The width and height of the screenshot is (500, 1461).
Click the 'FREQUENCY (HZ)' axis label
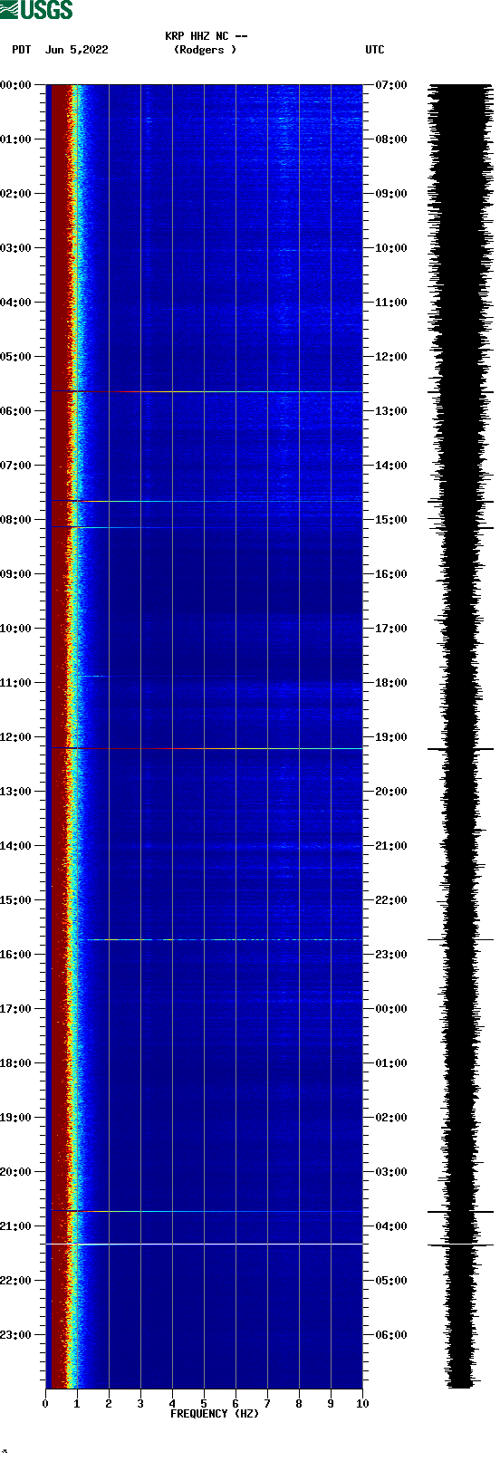[215, 1414]
